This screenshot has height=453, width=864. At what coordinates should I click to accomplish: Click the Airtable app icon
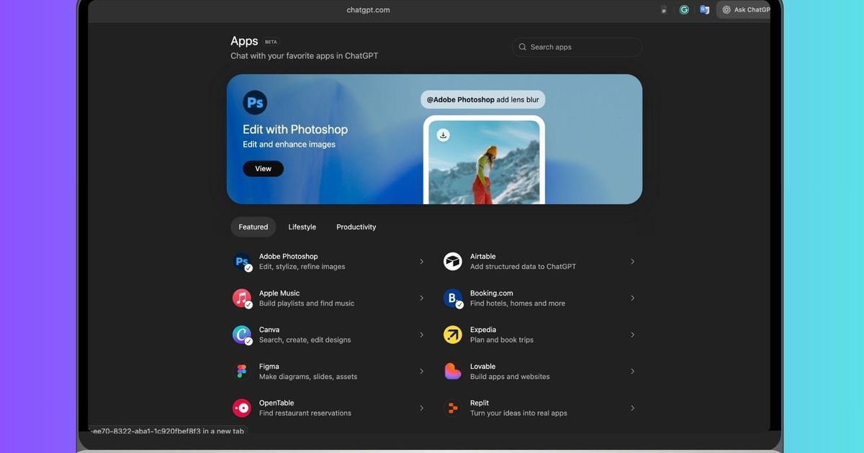[453, 262]
